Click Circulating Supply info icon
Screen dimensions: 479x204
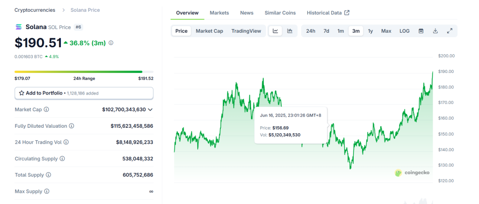[62, 159]
